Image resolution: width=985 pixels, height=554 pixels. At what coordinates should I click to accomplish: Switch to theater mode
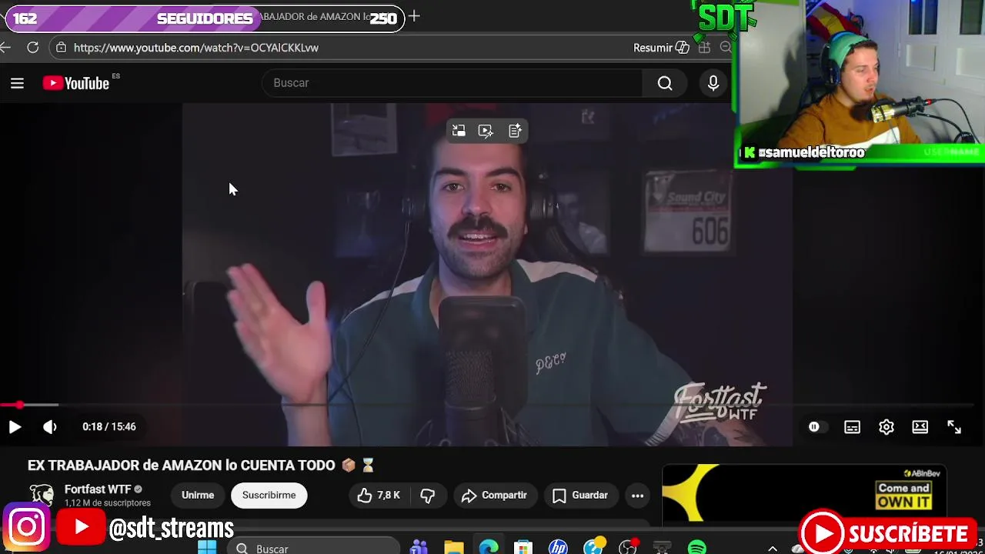pyautogui.click(x=920, y=427)
